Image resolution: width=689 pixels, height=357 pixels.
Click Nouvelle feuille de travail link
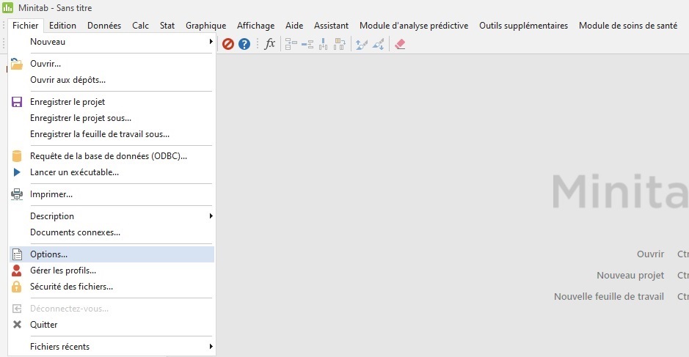pos(608,296)
